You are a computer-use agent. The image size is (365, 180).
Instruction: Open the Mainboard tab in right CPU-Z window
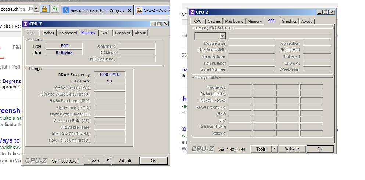pos(234,21)
